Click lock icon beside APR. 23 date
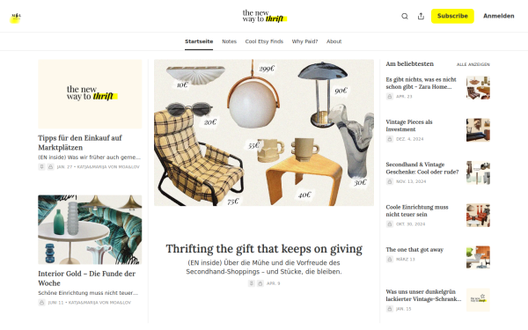This screenshot has width=528, height=330. (x=390, y=97)
